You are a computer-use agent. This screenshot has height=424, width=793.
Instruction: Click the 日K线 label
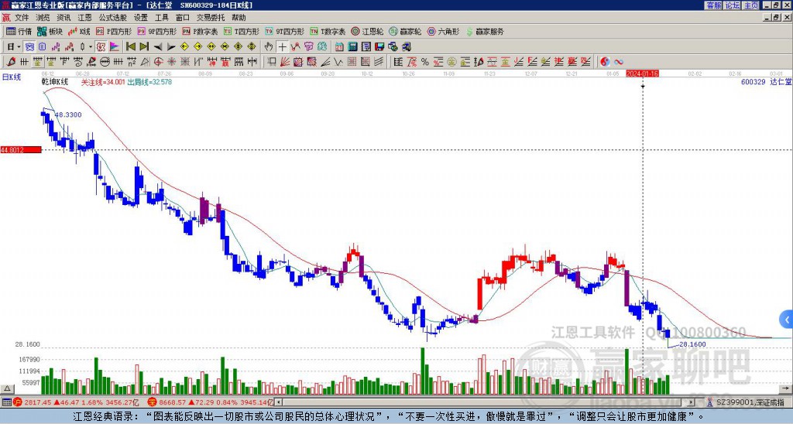(x=11, y=77)
